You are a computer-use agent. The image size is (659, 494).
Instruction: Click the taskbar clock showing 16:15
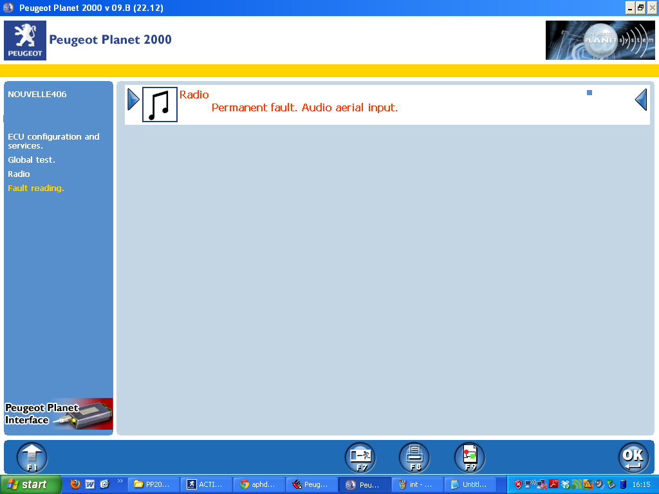[642, 485]
